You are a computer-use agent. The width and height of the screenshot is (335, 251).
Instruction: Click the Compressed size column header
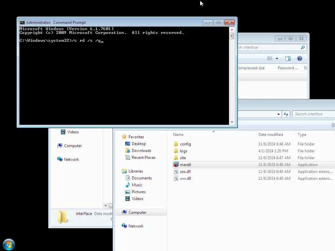[251, 68]
